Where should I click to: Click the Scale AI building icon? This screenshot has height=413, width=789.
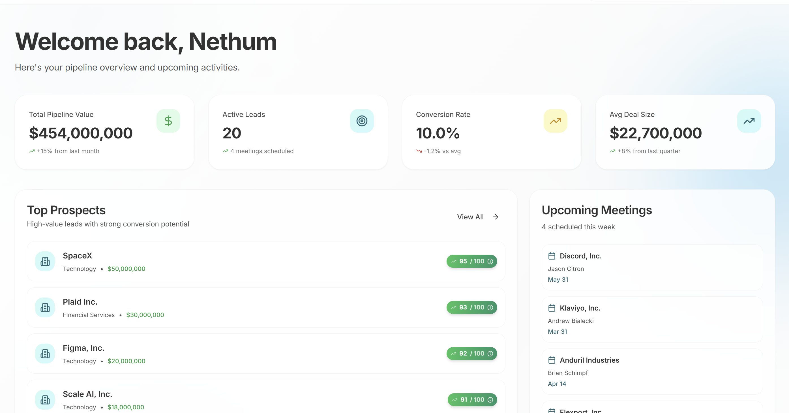pyautogui.click(x=45, y=399)
